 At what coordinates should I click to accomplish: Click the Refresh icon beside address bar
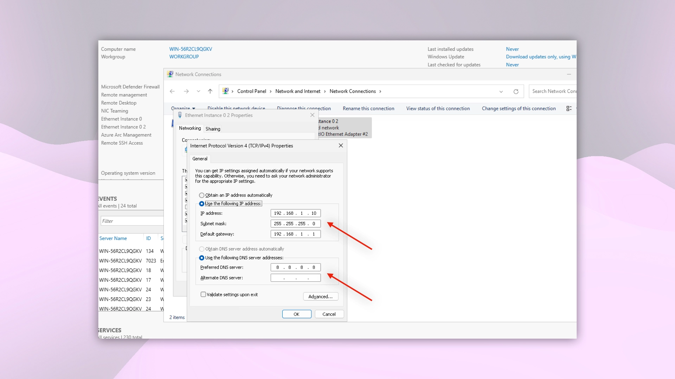pyautogui.click(x=516, y=92)
